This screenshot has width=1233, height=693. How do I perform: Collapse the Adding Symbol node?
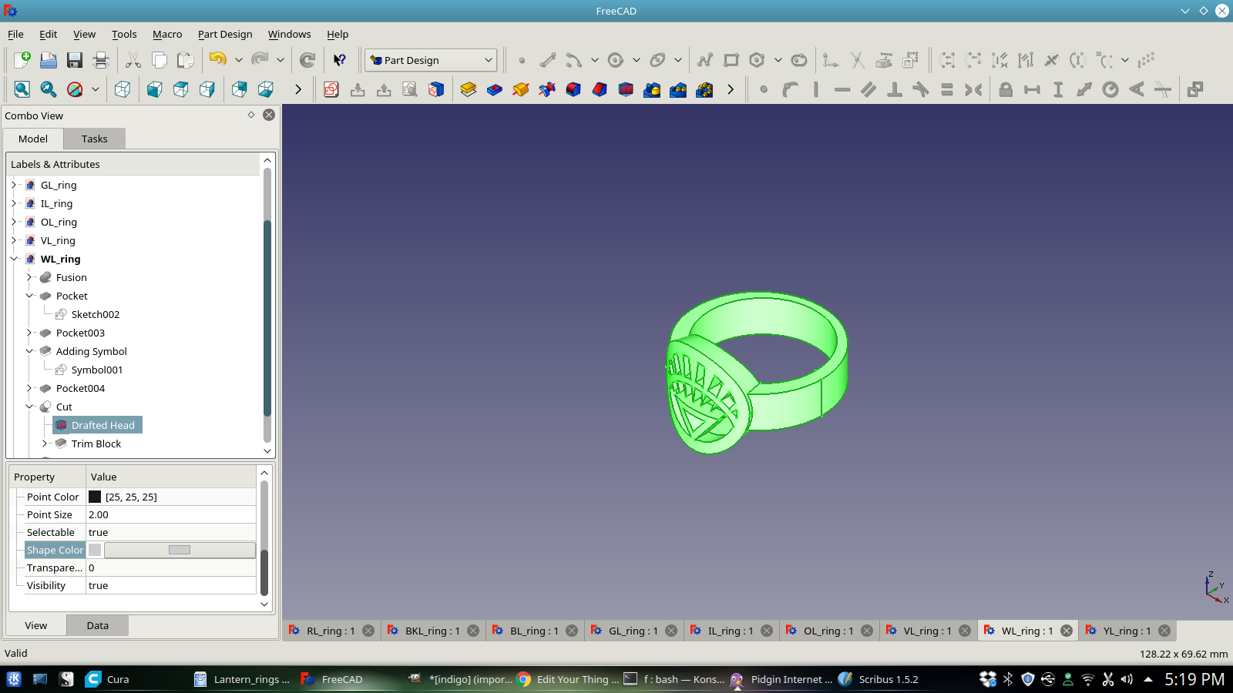click(29, 351)
